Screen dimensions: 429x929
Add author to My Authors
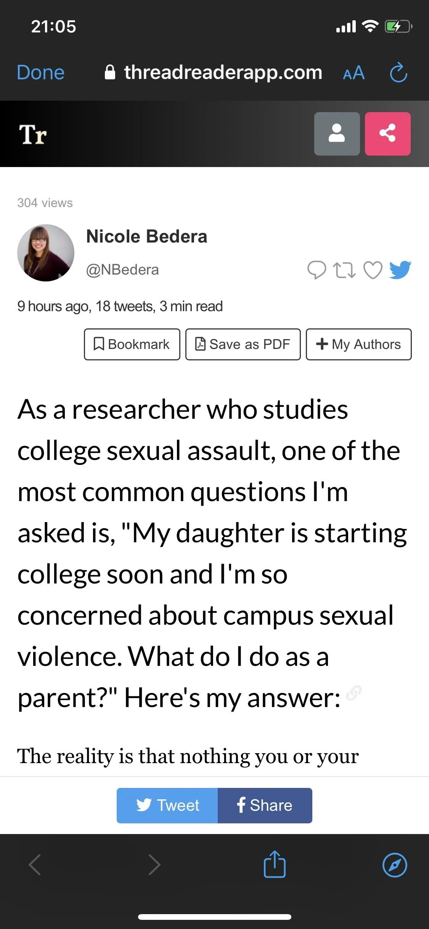tap(359, 344)
